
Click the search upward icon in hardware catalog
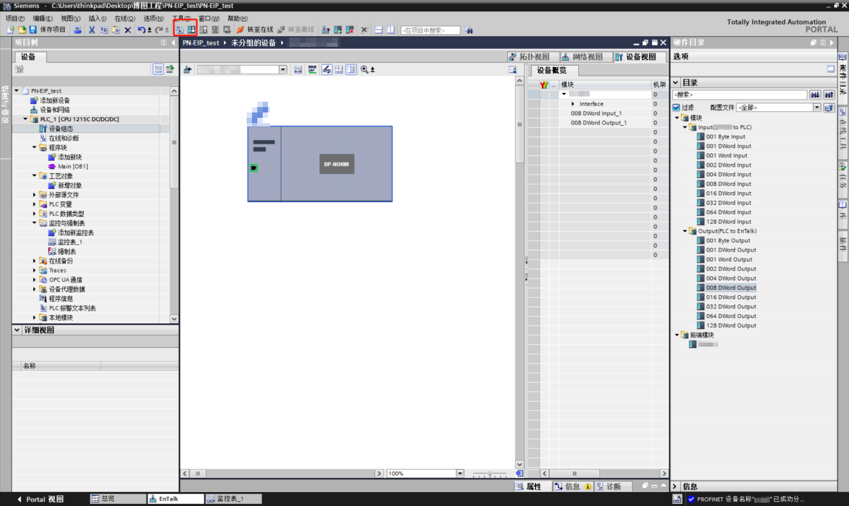[x=829, y=95]
